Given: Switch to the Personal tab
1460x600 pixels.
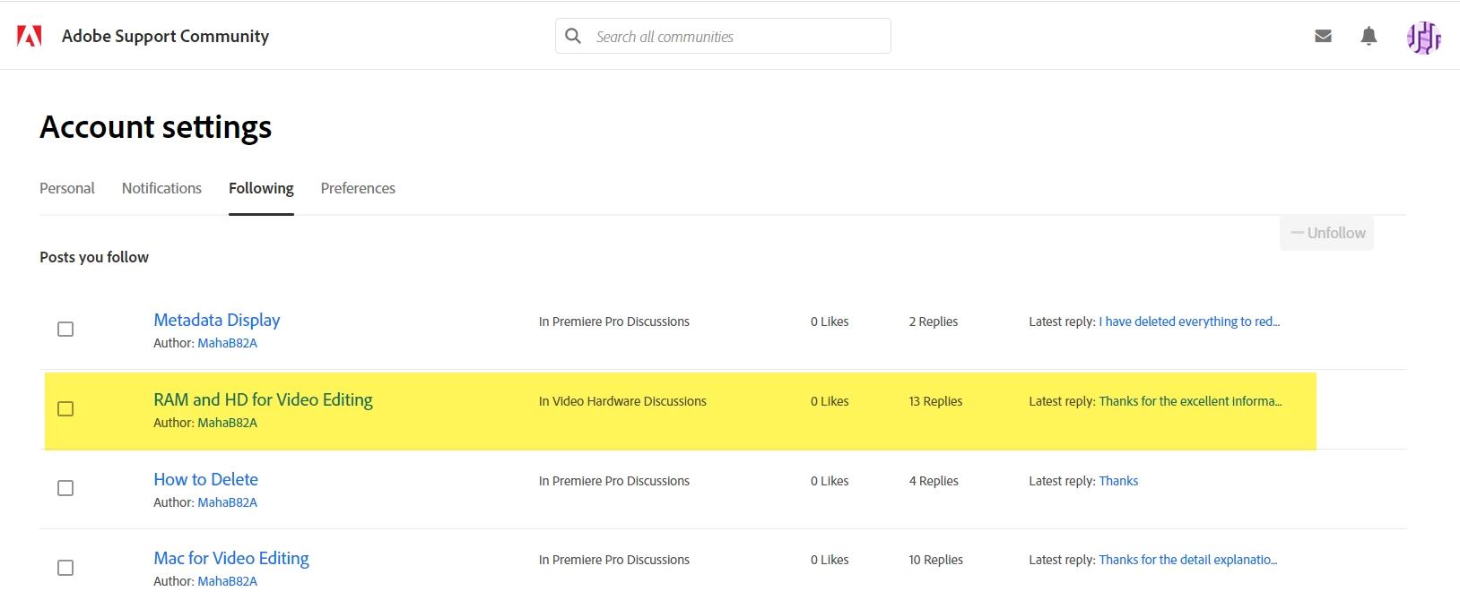Looking at the screenshot, I should [x=67, y=188].
